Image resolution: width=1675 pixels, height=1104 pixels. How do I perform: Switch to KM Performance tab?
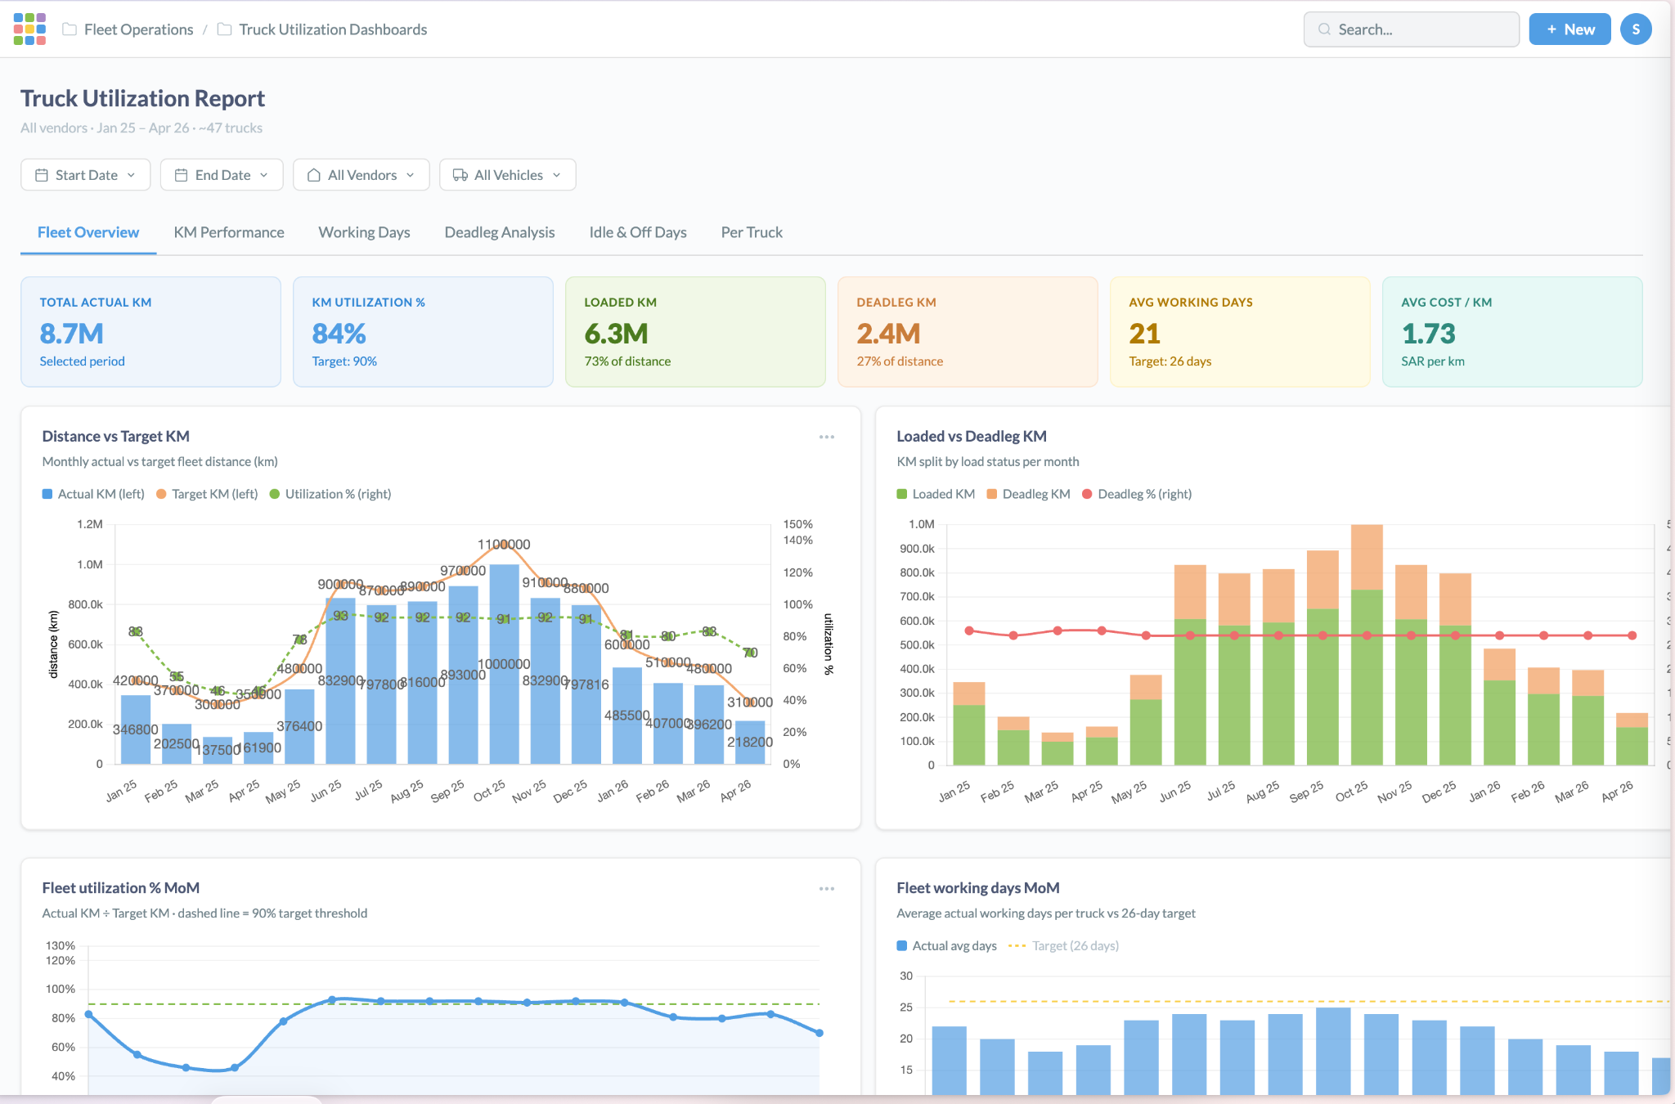(x=229, y=232)
